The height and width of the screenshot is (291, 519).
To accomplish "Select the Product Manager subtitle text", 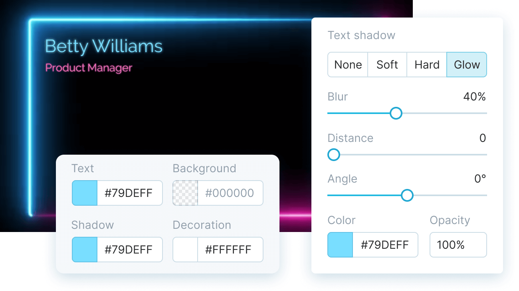I will click(x=89, y=68).
